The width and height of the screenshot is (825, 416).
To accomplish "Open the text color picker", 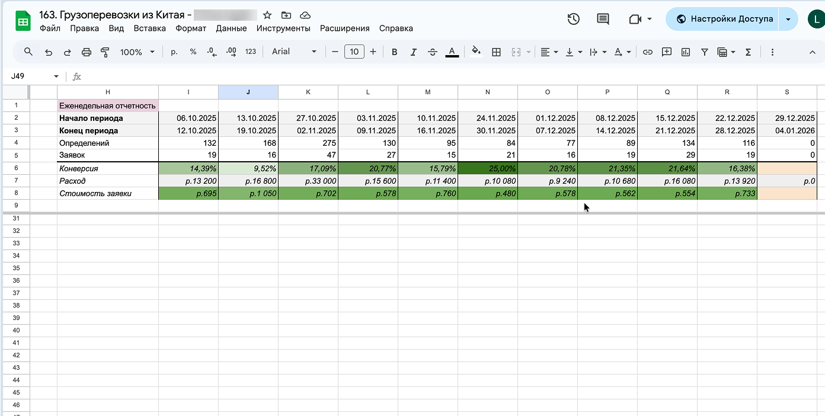I will 452,52.
